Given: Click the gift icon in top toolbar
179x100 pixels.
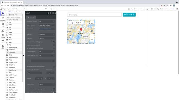Looking at the screenshot, I should [129, 9].
